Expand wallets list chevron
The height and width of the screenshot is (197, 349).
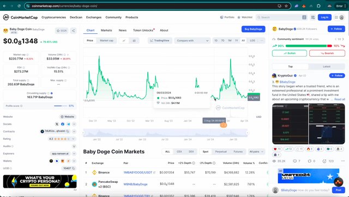pyautogui.click(x=74, y=161)
